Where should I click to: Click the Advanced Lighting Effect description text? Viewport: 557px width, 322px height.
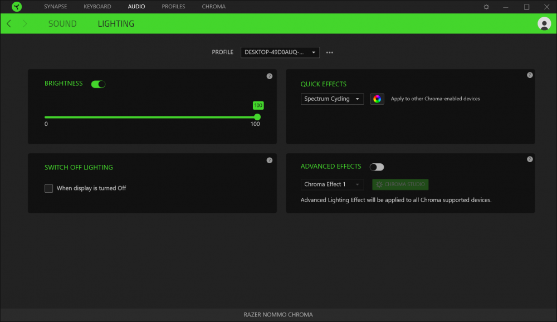[395, 200]
